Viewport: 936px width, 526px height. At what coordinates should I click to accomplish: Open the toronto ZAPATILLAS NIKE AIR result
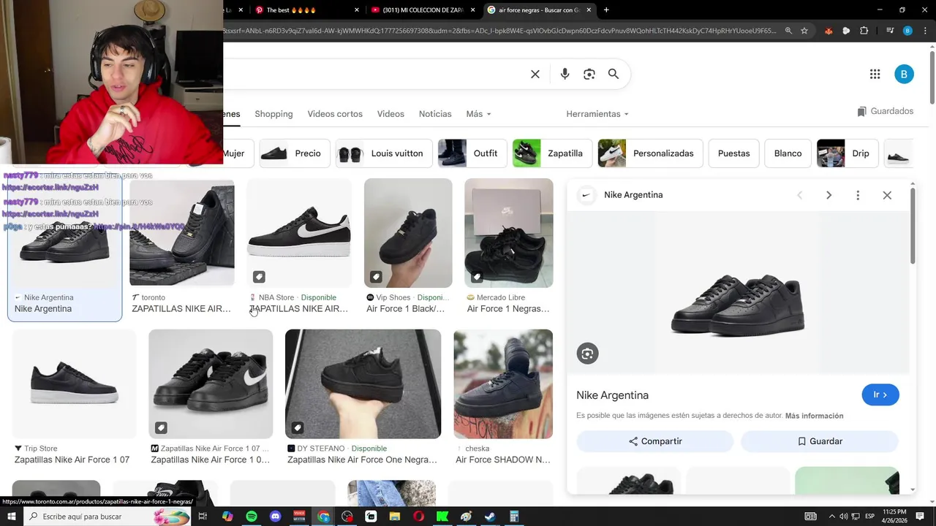[182, 247]
